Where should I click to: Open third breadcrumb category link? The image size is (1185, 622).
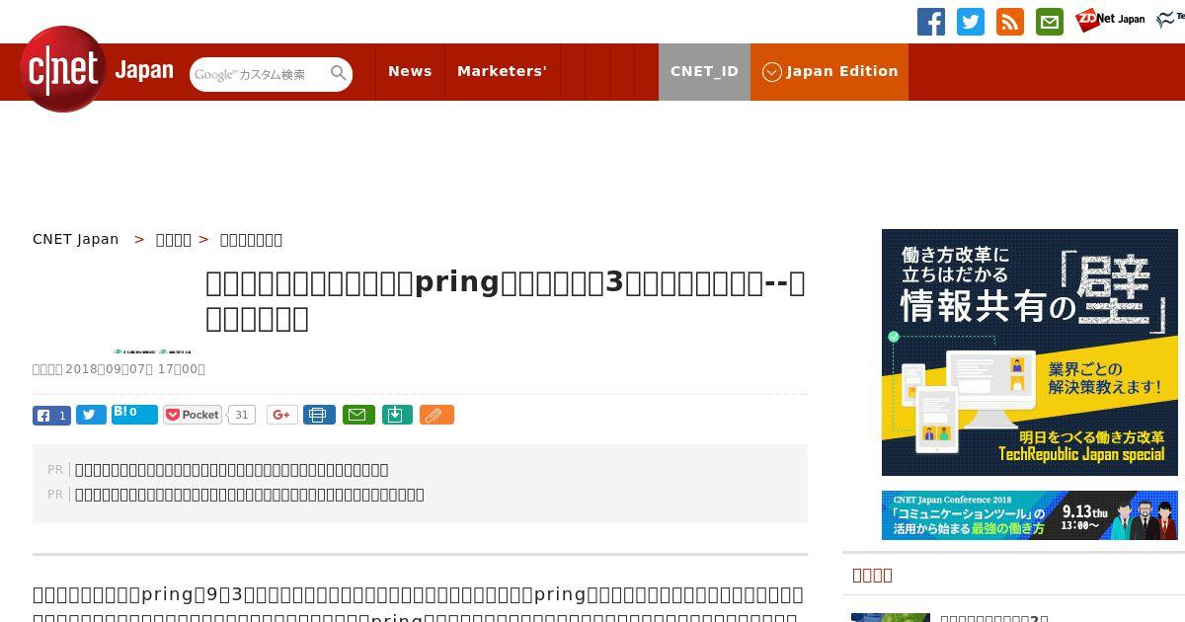[251, 239]
